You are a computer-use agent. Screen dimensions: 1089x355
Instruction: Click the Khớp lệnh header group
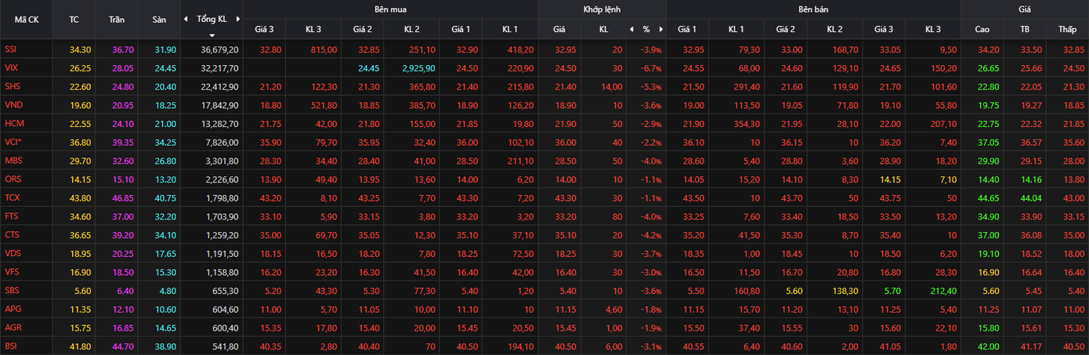(602, 9)
